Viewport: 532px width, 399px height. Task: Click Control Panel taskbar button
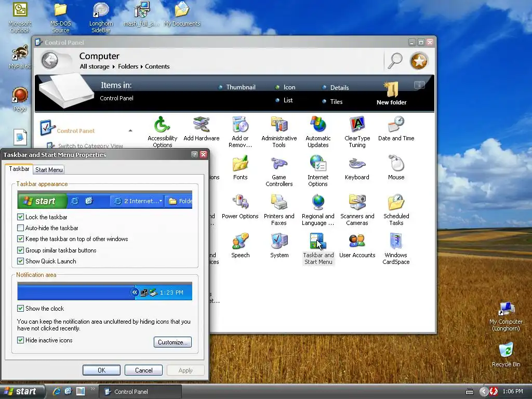[140, 392]
